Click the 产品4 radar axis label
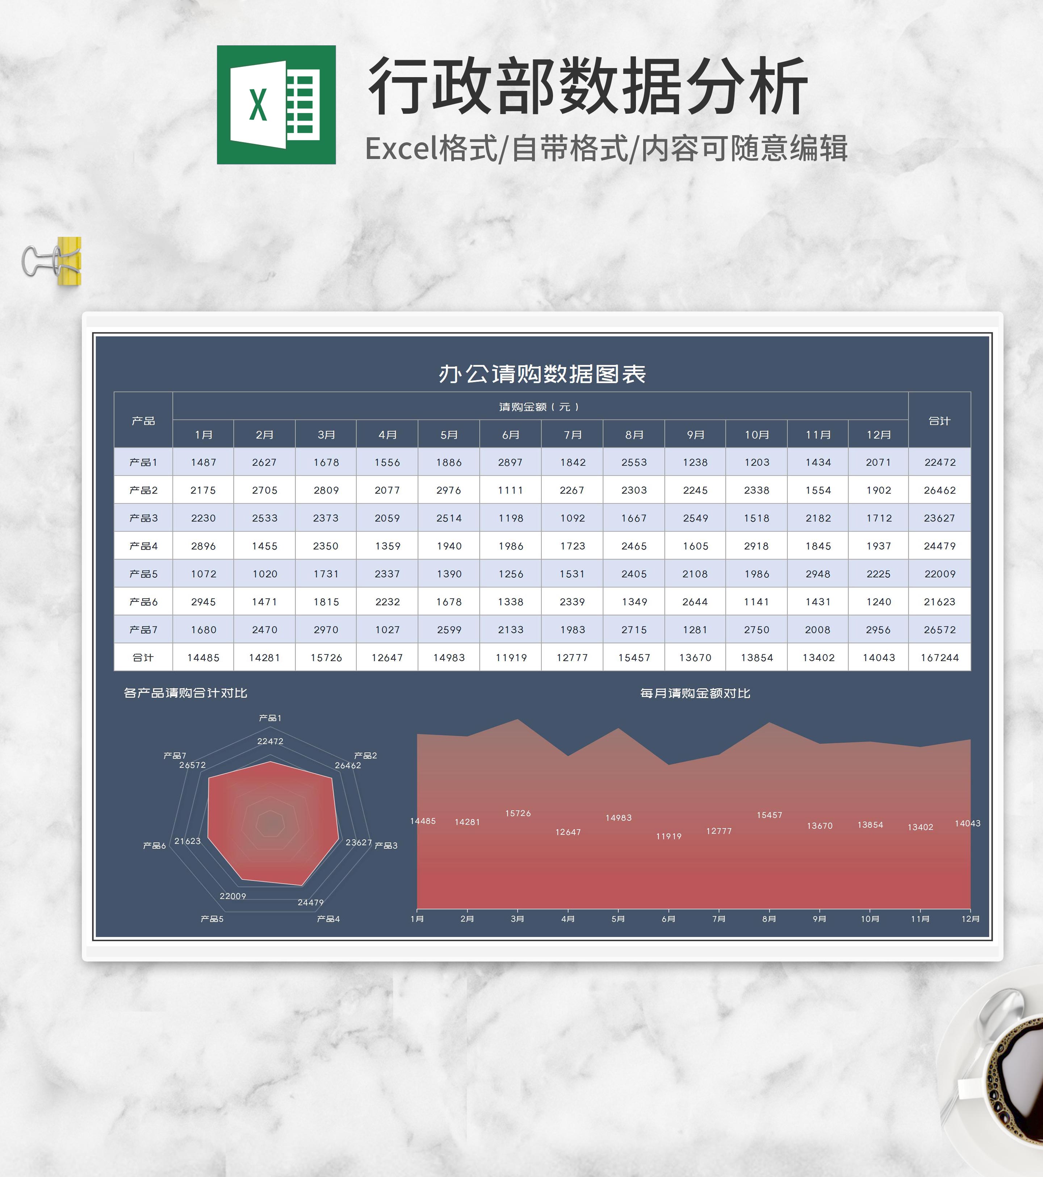This screenshot has height=1177, width=1043. pyautogui.click(x=328, y=918)
